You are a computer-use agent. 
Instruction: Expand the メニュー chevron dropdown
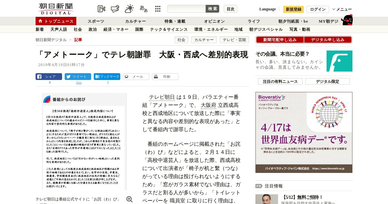click(334, 9)
